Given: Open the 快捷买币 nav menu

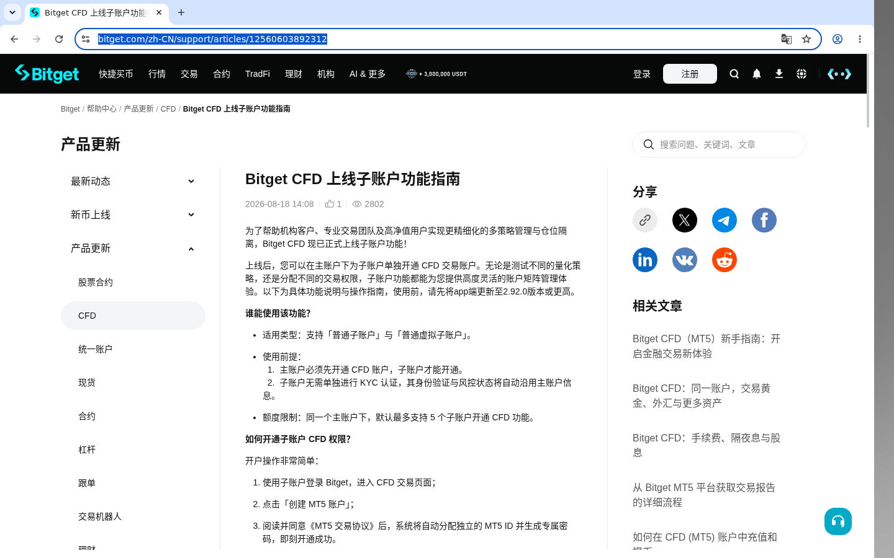Looking at the screenshot, I should click(x=116, y=74).
